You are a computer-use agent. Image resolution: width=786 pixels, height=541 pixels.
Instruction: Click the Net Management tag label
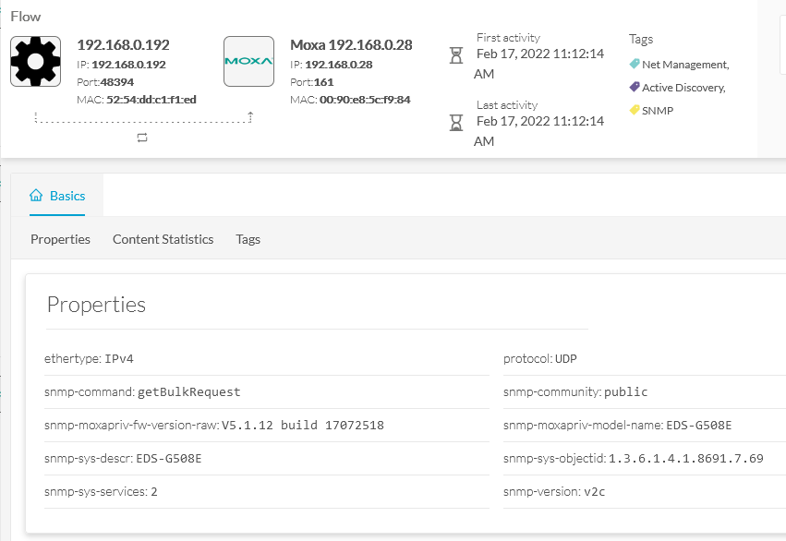(x=685, y=65)
